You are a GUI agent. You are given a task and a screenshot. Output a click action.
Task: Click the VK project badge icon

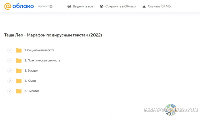pyautogui.click(x=51, y=6)
